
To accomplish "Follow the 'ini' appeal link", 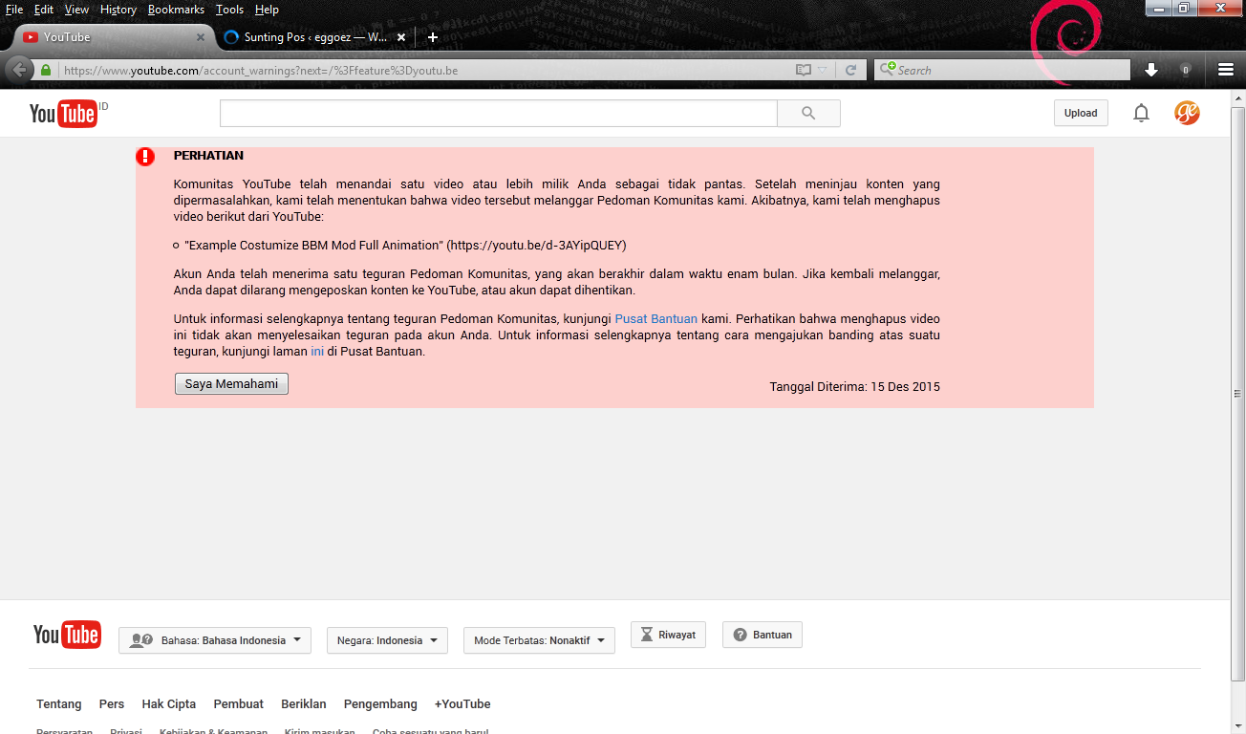I will pyautogui.click(x=317, y=352).
